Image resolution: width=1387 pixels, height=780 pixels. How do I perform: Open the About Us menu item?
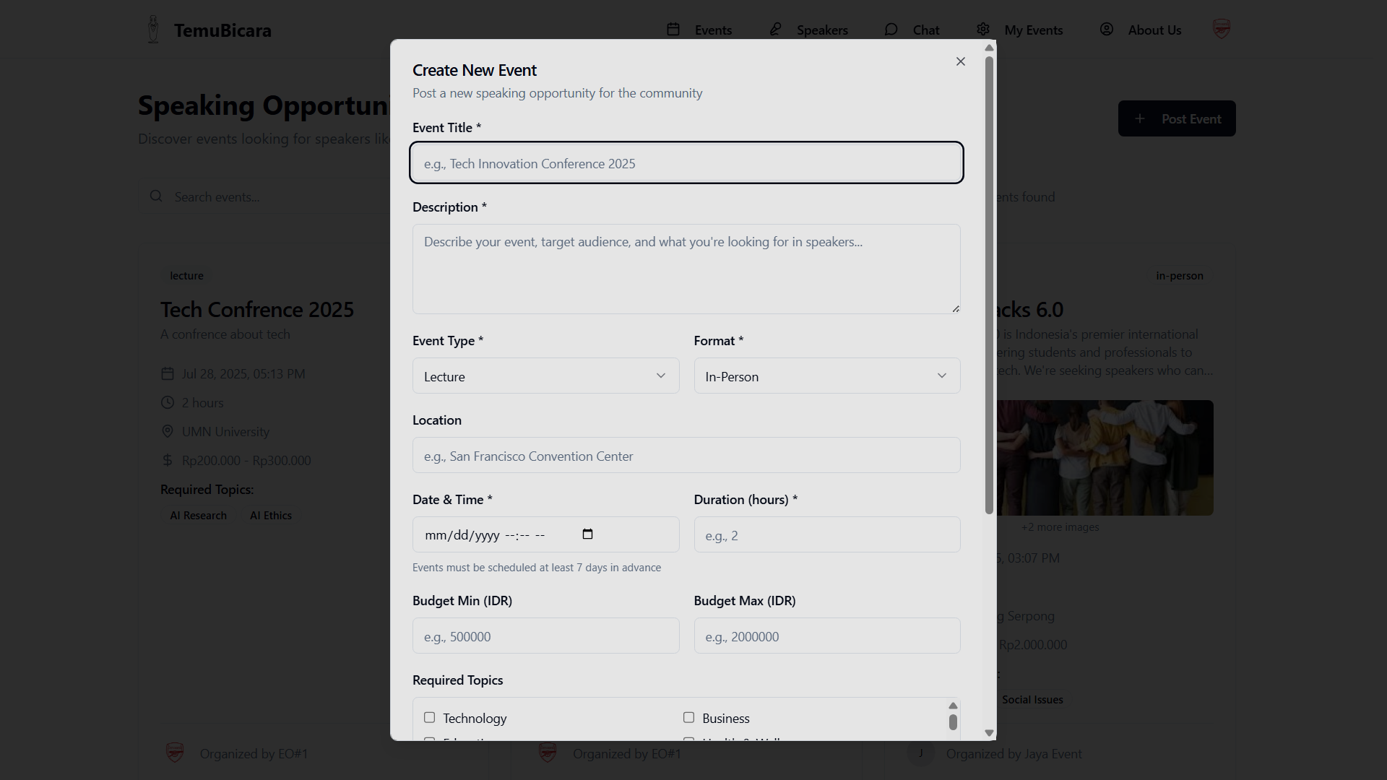click(x=1154, y=30)
